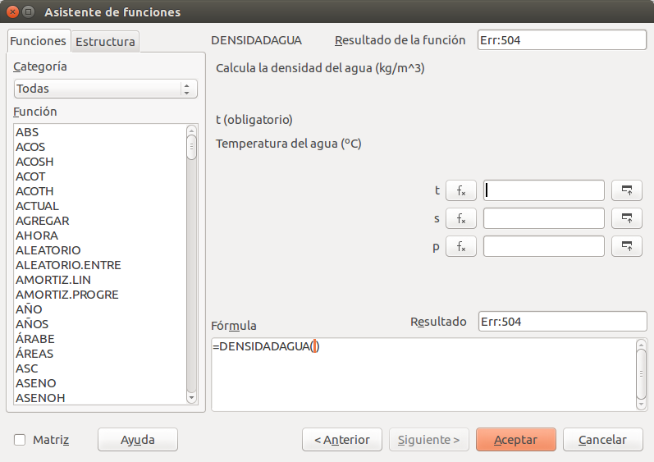Select ACOSH in the function list
Image resolution: width=654 pixels, height=462 pixels.
(100, 162)
